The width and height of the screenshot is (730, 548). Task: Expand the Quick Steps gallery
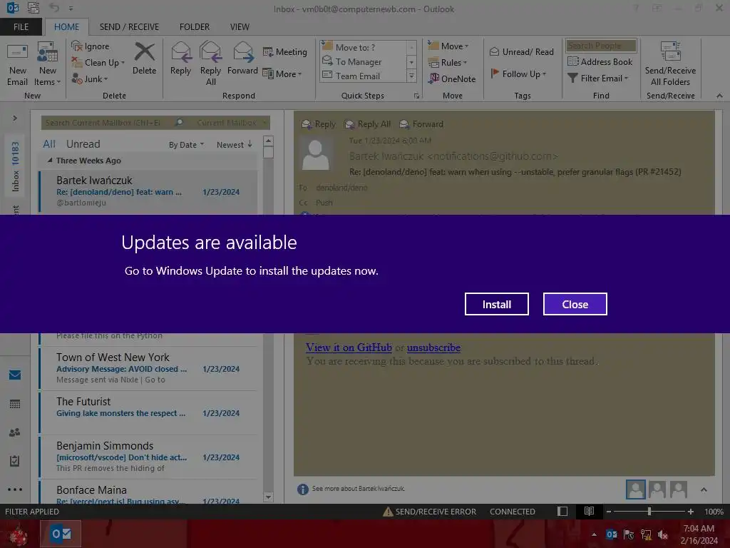411,76
